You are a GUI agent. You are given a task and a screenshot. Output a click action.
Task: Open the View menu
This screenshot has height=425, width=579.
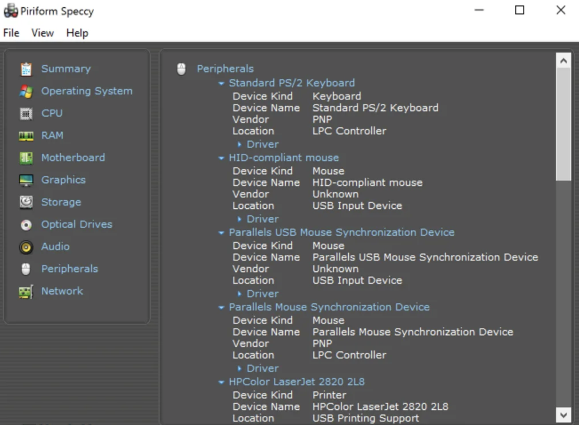pyautogui.click(x=42, y=33)
